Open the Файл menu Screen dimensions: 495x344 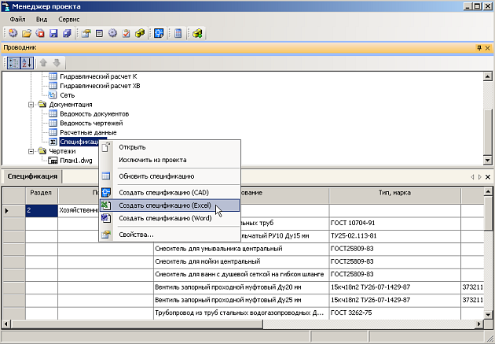point(17,20)
